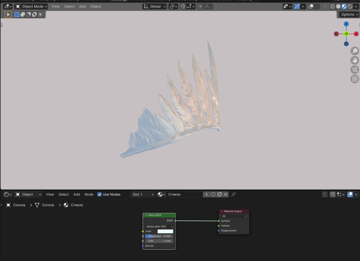Open the Object Mode dropdown
Viewport: 360px width, 261px height.
[31, 6]
